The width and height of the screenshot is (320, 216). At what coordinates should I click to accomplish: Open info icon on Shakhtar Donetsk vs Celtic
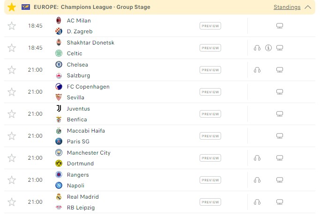[268, 48]
